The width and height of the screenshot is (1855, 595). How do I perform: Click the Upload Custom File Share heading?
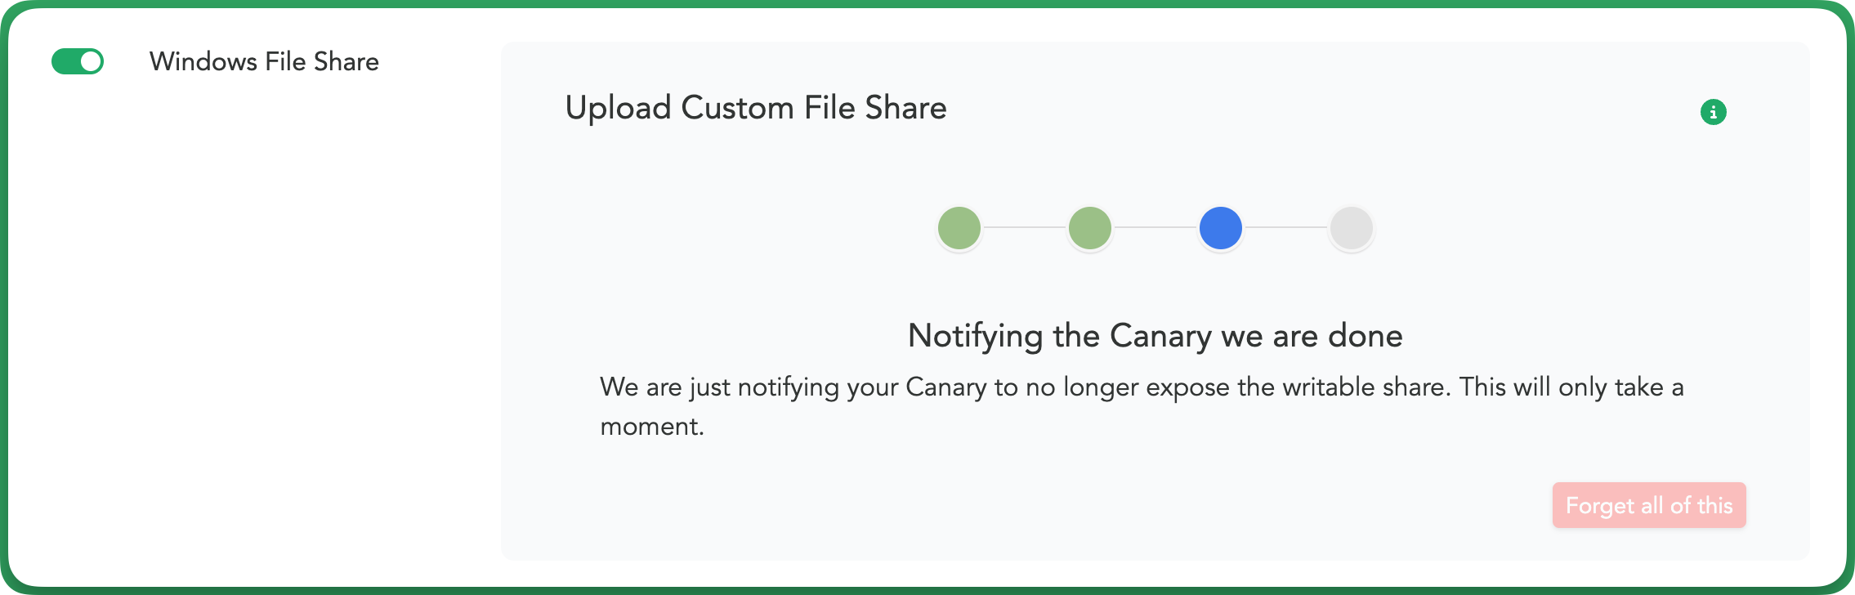coord(756,108)
